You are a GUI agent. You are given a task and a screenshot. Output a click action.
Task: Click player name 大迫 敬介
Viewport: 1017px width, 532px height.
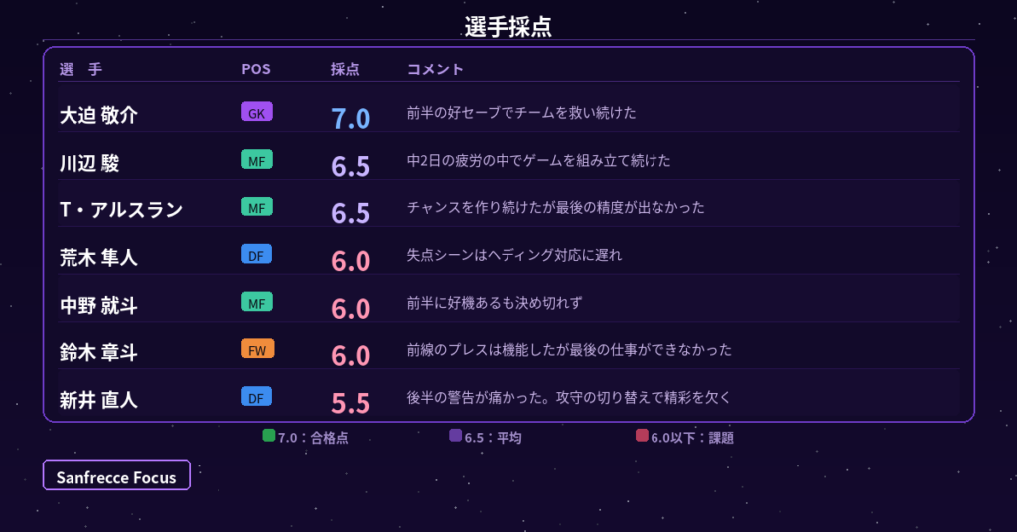click(x=98, y=115)
